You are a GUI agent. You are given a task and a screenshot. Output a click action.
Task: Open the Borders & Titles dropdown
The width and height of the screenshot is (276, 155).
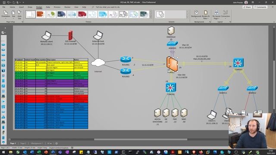[x=206, y=14]
